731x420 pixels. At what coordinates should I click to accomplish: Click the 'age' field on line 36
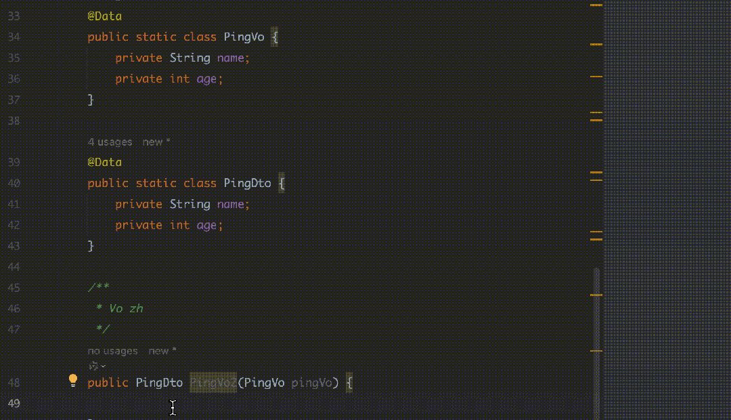[x=206, y=79]
